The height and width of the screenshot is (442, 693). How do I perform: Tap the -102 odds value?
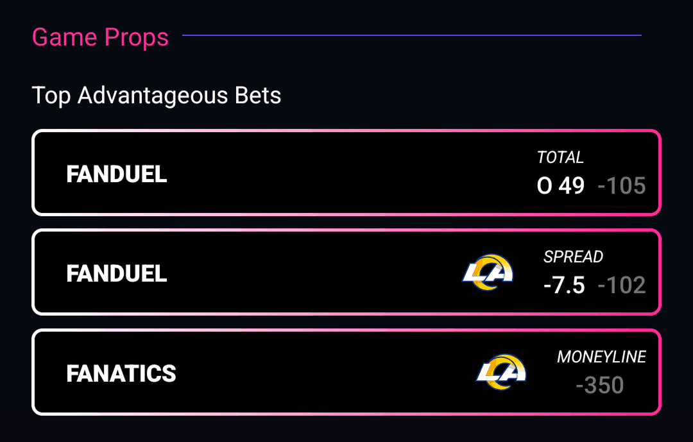coord(621,285)
